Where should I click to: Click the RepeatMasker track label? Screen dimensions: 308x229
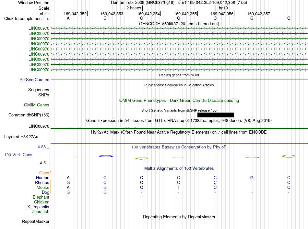click(x=36, y=221)
